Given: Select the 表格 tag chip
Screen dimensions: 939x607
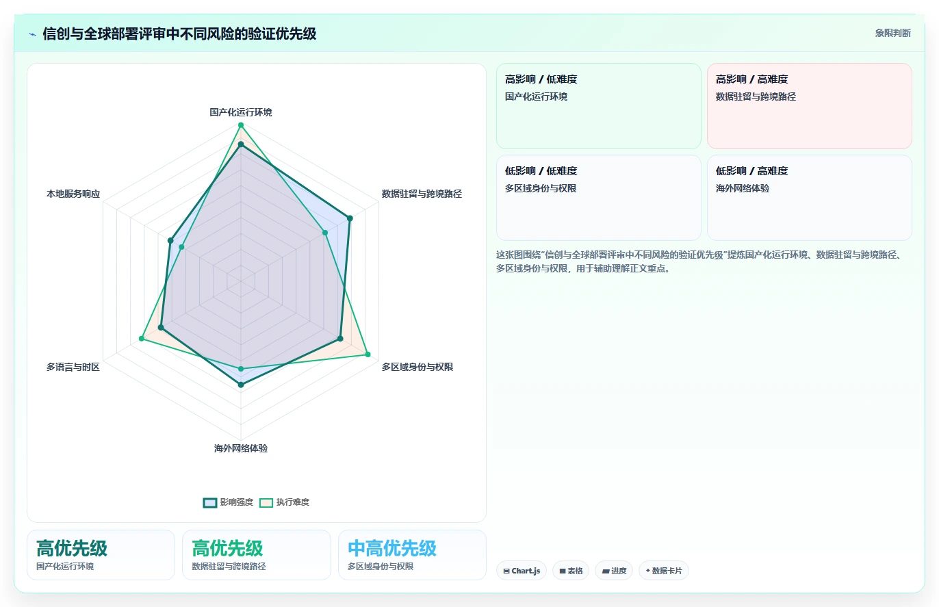Looking at the screenshot, I should pyautogui.click(x=571, y=571).
